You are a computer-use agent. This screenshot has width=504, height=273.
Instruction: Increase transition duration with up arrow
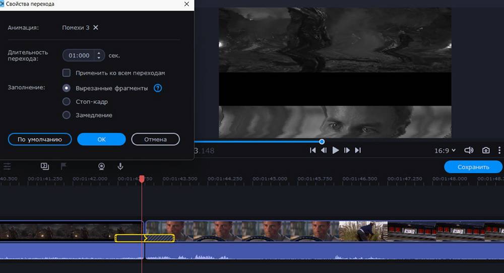(99, 53)
